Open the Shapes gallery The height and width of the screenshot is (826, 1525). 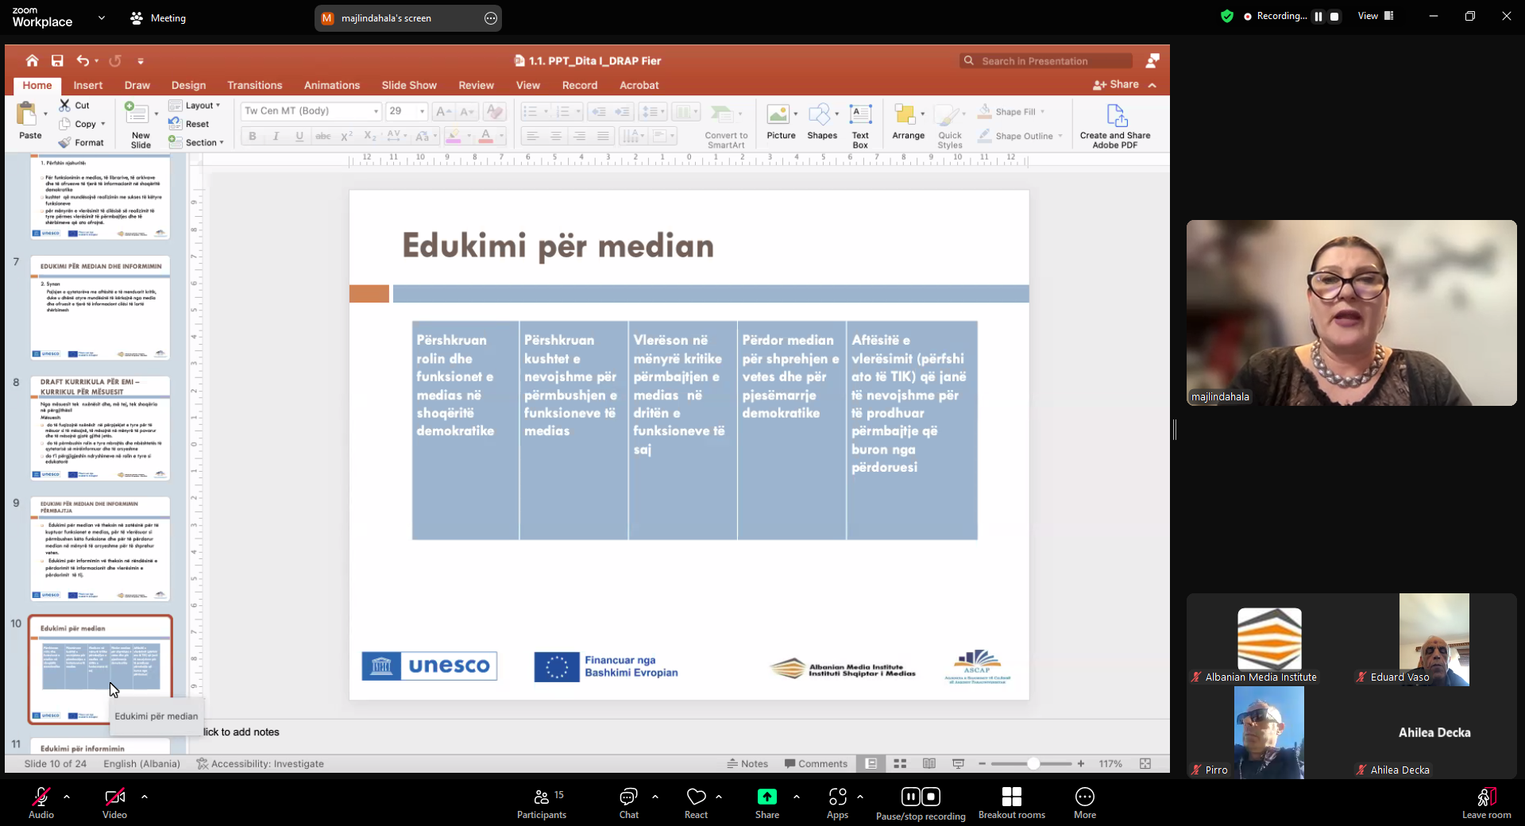pyautogui.click(x=822, y=122)
